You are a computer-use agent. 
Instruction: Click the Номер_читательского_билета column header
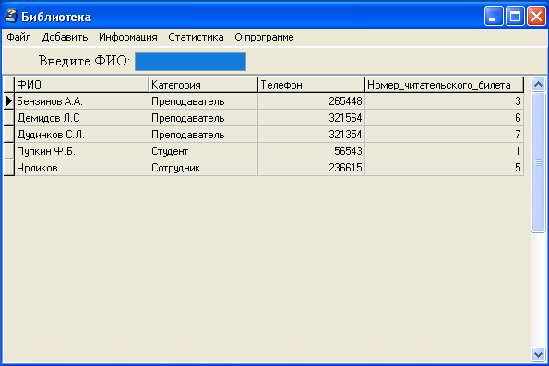(445, 85)
